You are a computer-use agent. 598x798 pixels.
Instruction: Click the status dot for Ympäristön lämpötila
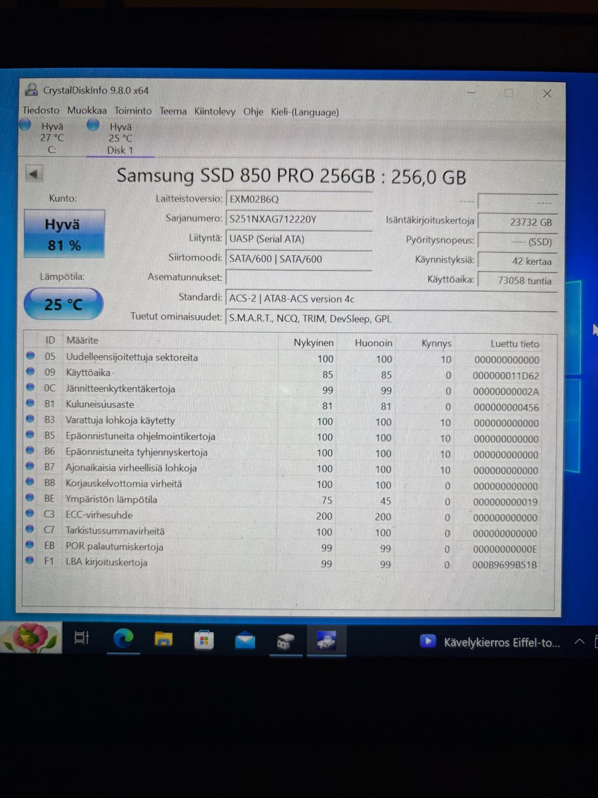31,498
